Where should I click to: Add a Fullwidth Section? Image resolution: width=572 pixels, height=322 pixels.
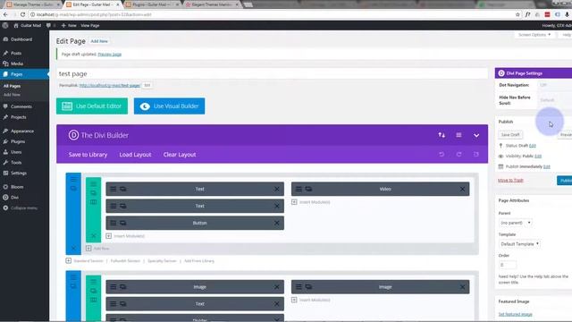[x=125, y=261]
